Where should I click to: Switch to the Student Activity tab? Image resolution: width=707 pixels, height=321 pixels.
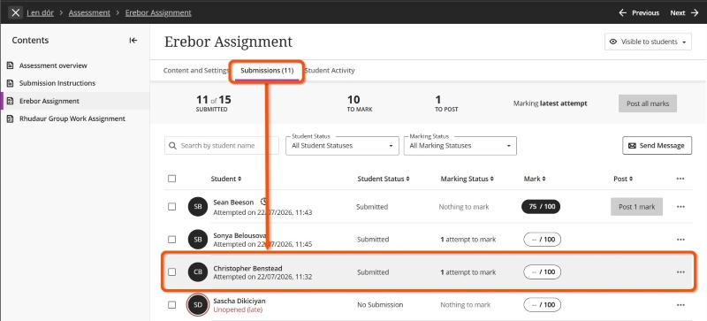click(330, 71)
